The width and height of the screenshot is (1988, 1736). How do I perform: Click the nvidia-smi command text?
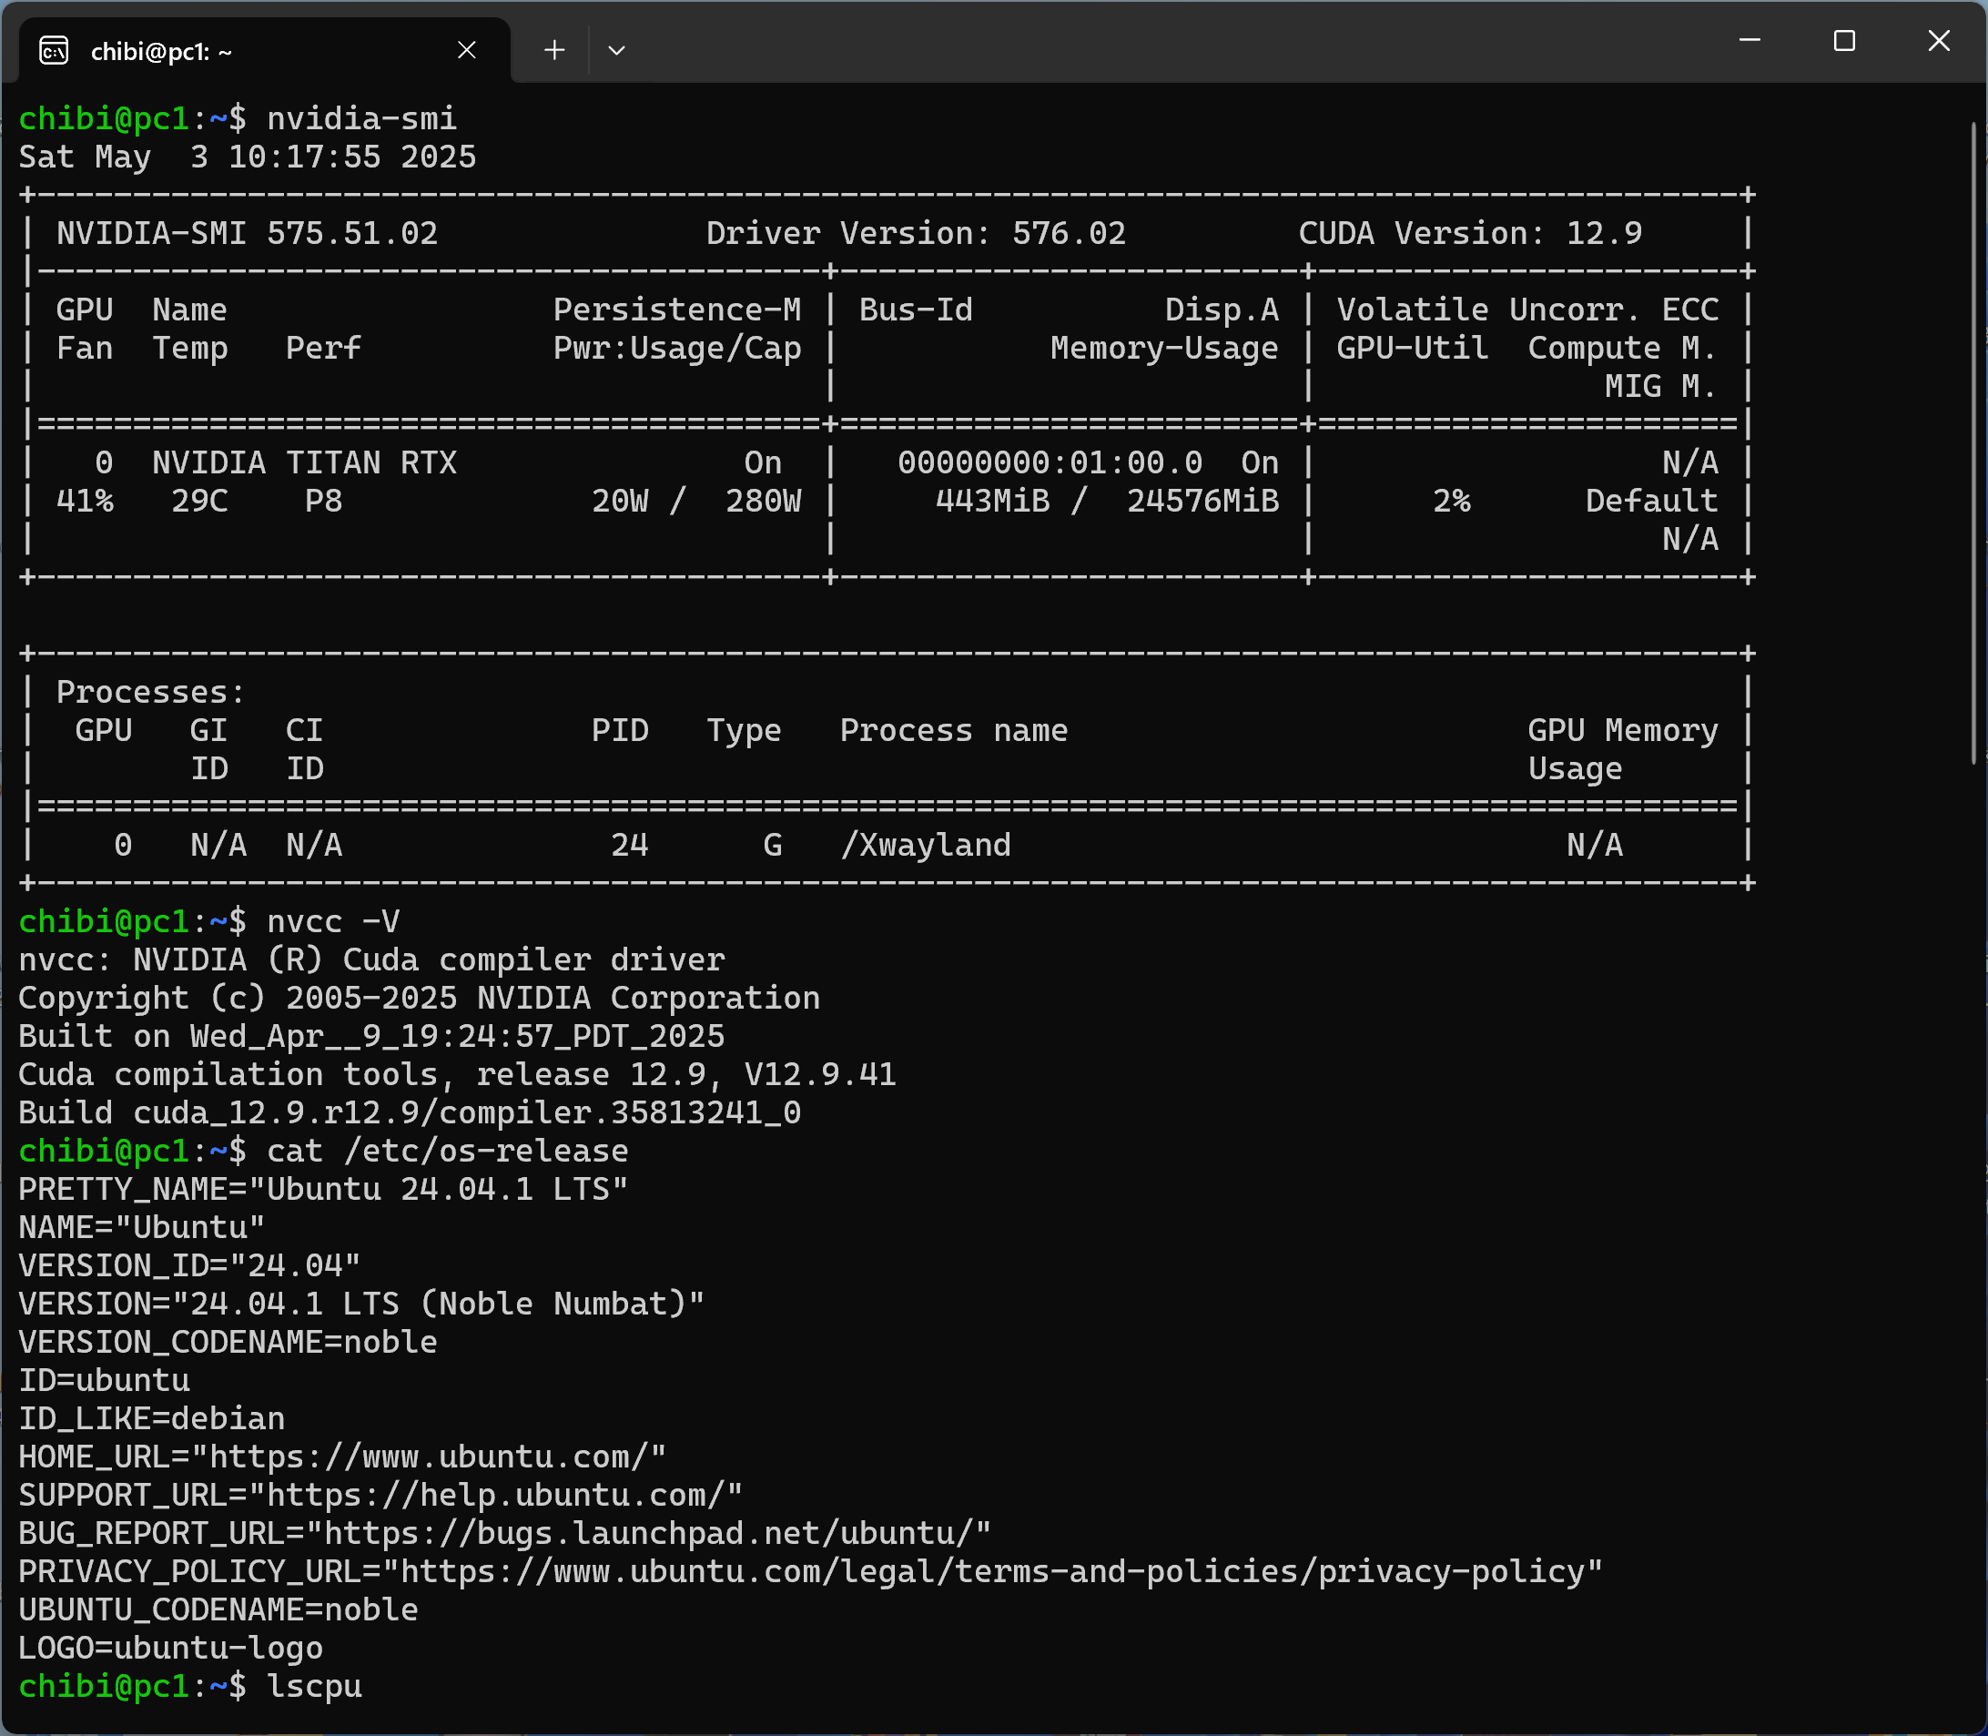[360, 118]
